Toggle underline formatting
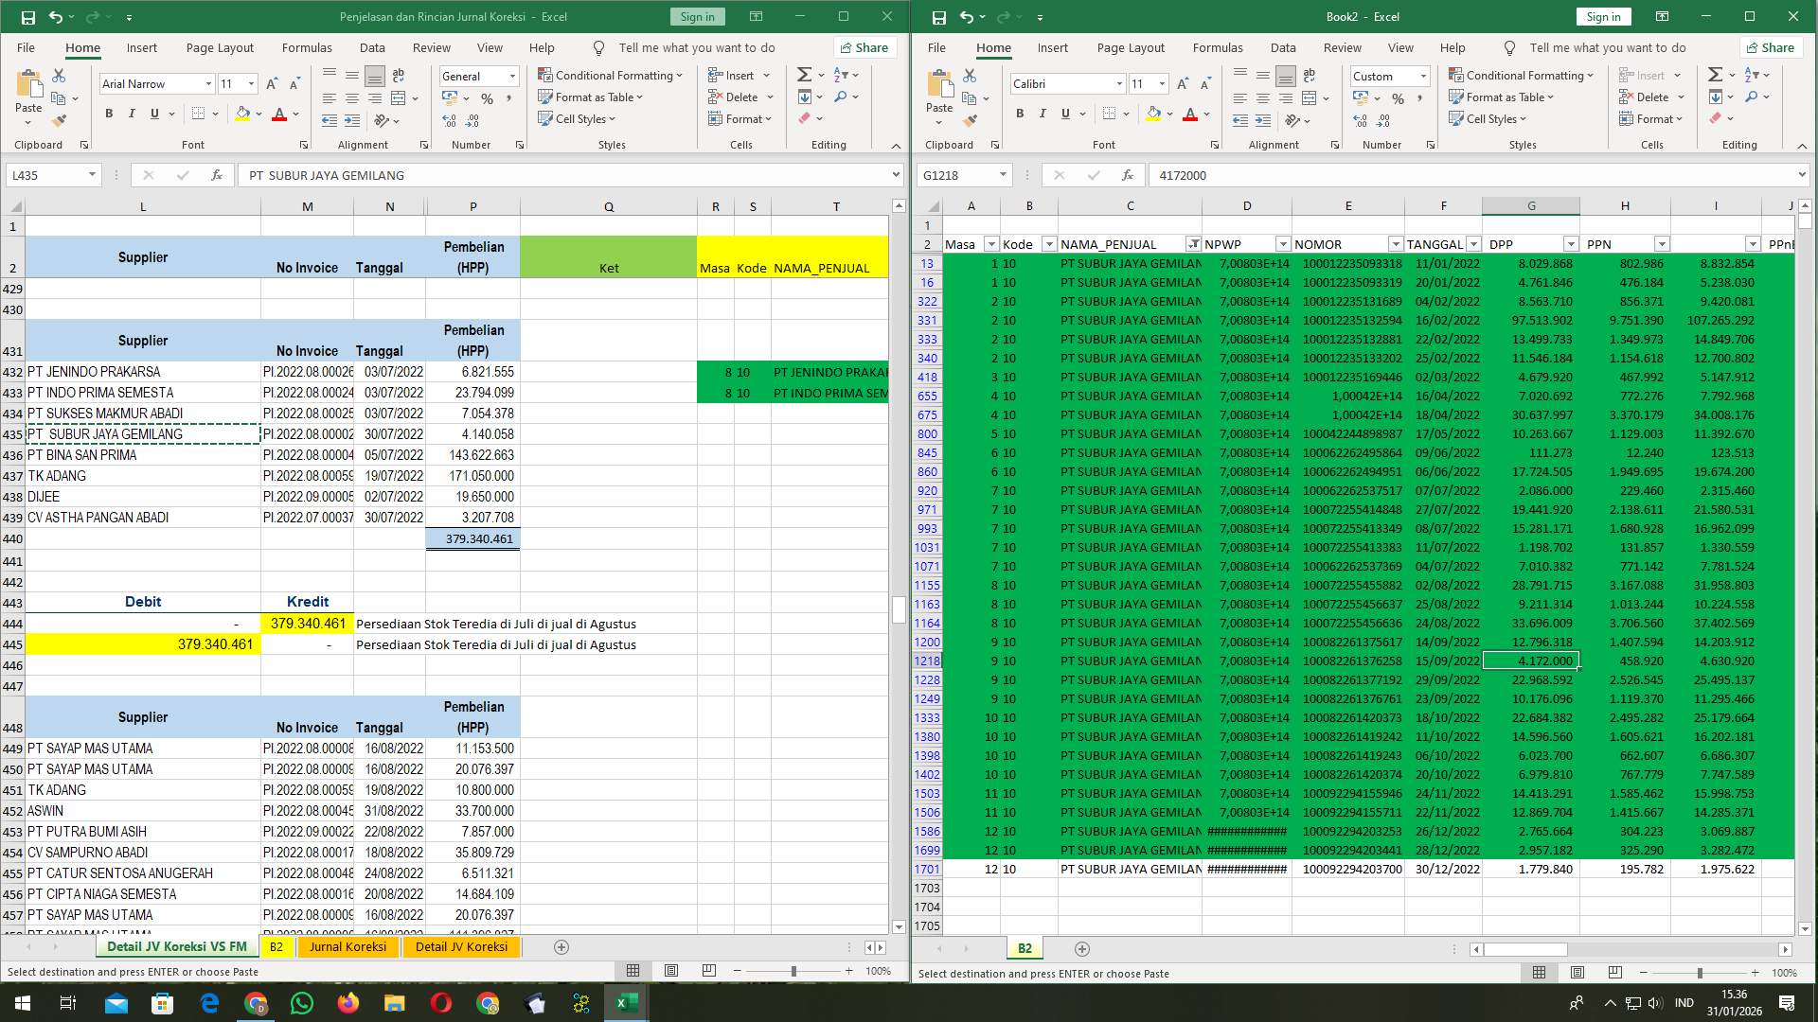This screenshot has width=1818, height=1022. coord(153,114)
